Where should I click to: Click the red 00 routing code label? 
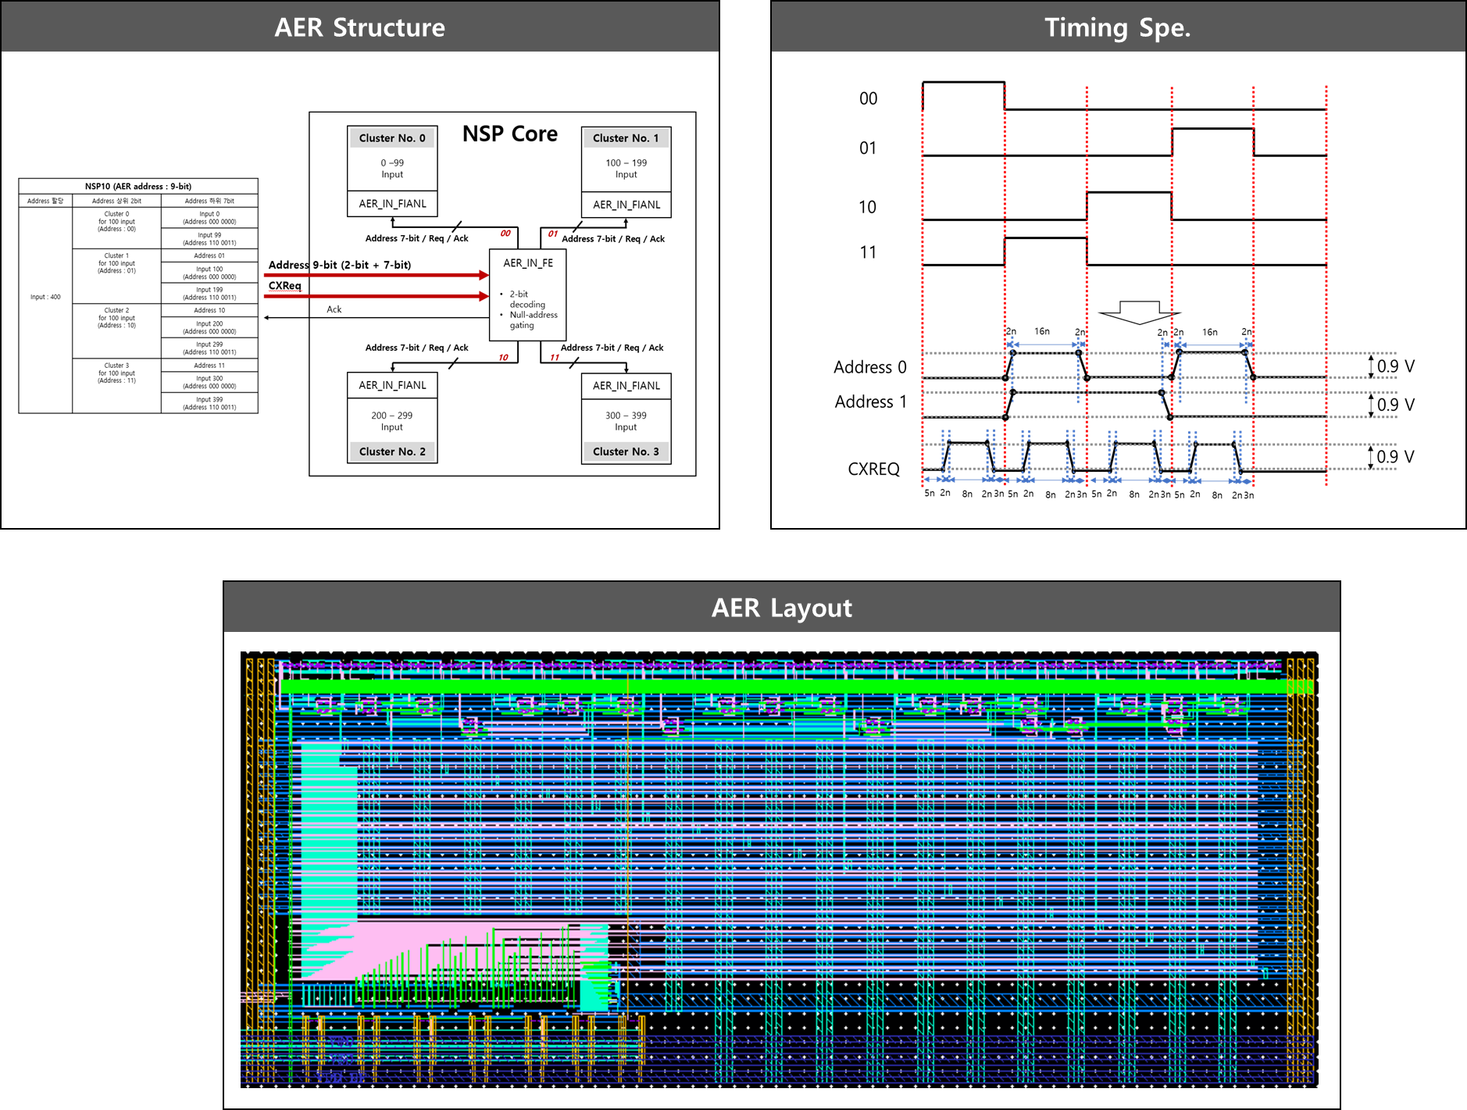505,234
